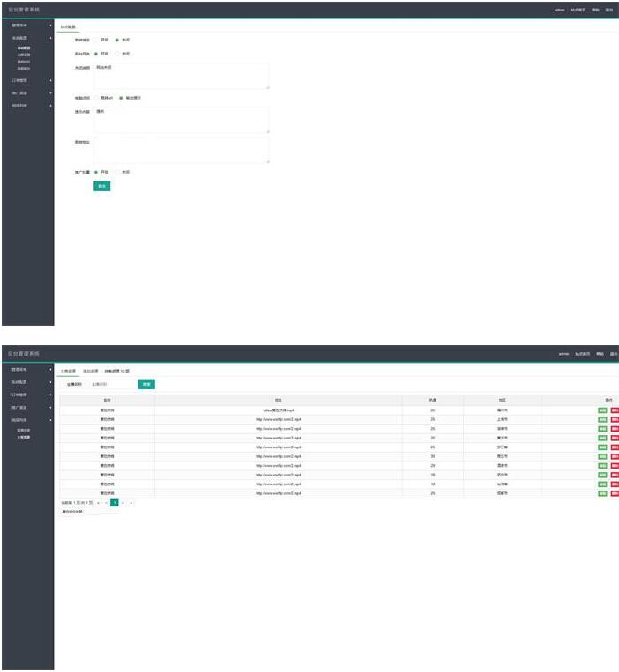This screenshot has height=672, width=619.
Task: Open the third submenu item under 系统配置
Action: (24, 62)
